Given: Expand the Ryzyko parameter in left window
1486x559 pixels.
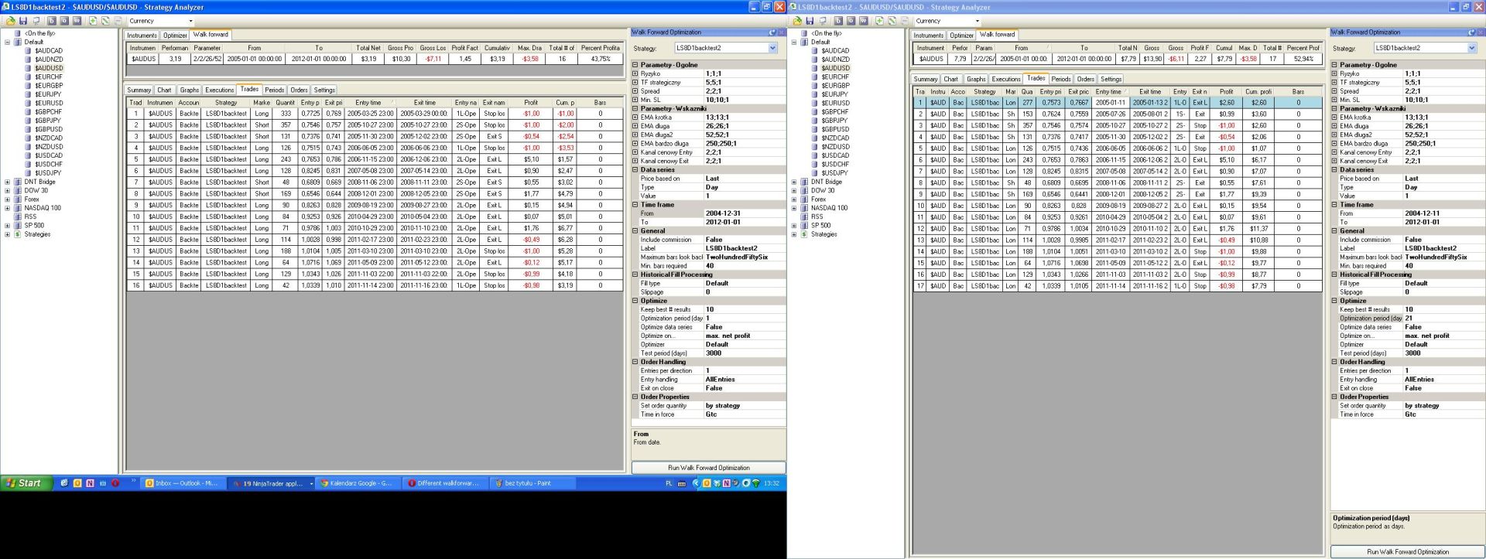Looking at the screenshot, I should point(635,73).
